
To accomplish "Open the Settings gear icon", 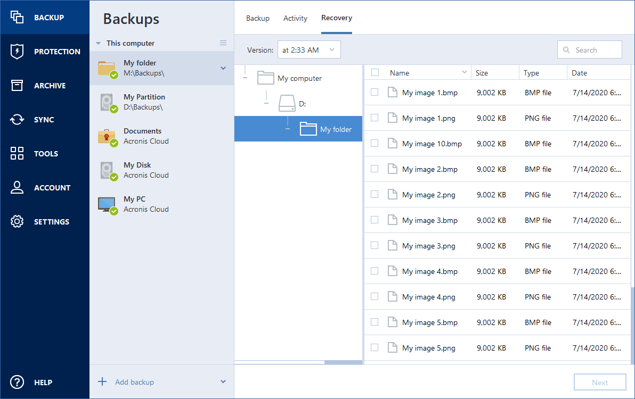I will coord(17,222).
